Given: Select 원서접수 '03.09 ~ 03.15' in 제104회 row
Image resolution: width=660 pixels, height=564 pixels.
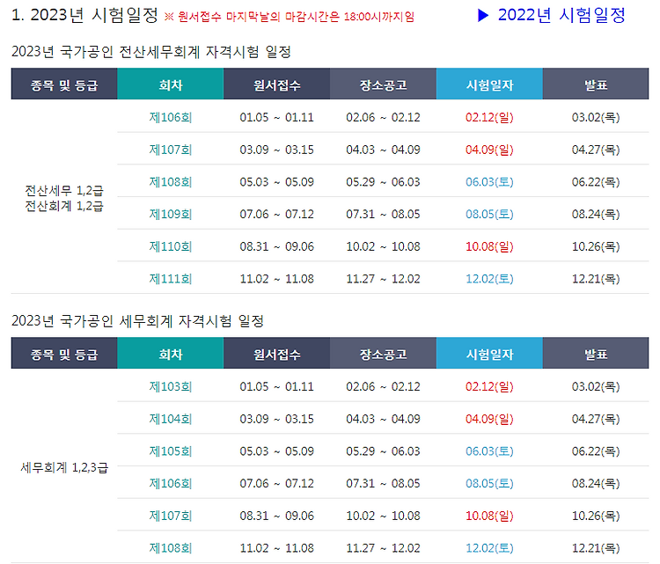Looking at the screenshot, I should 276,419.
